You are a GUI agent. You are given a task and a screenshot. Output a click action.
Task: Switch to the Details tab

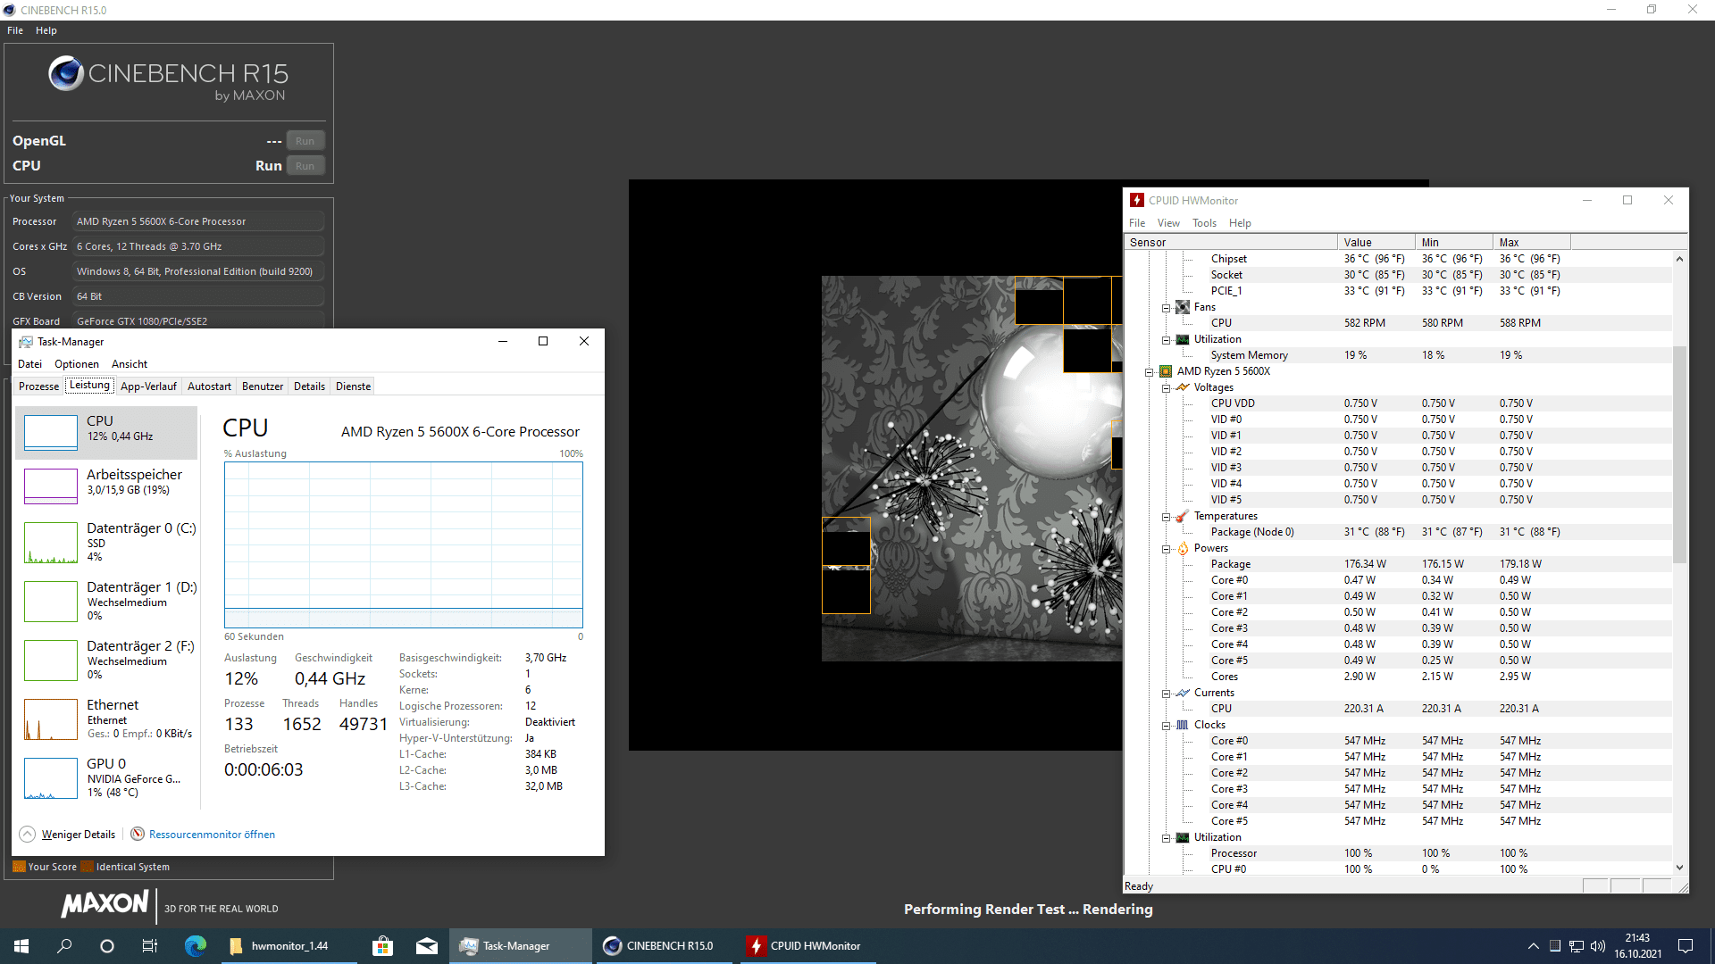pos(309,386)
